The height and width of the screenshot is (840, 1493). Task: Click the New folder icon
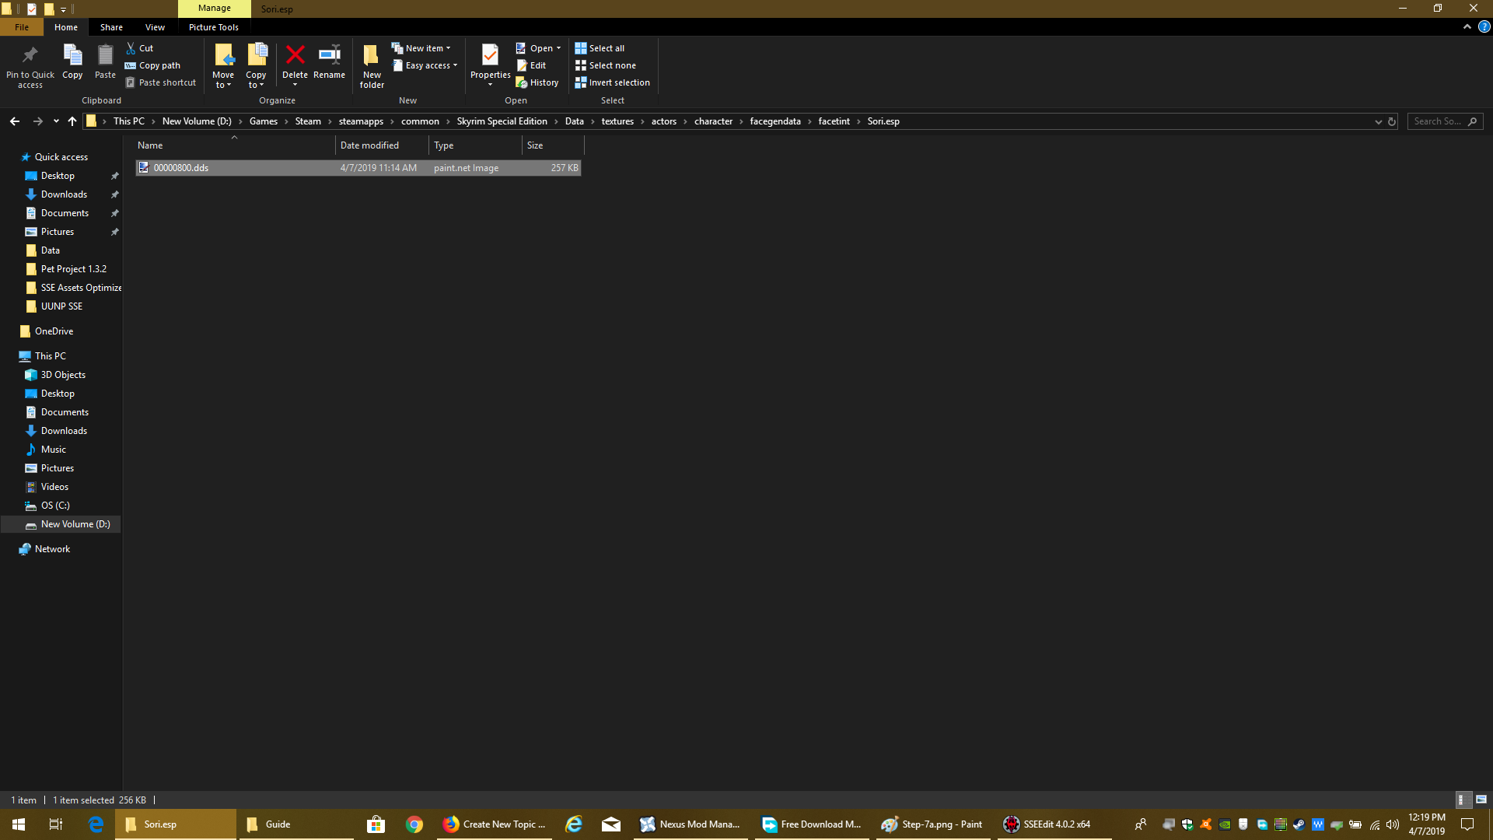click(x=372, y=56)
